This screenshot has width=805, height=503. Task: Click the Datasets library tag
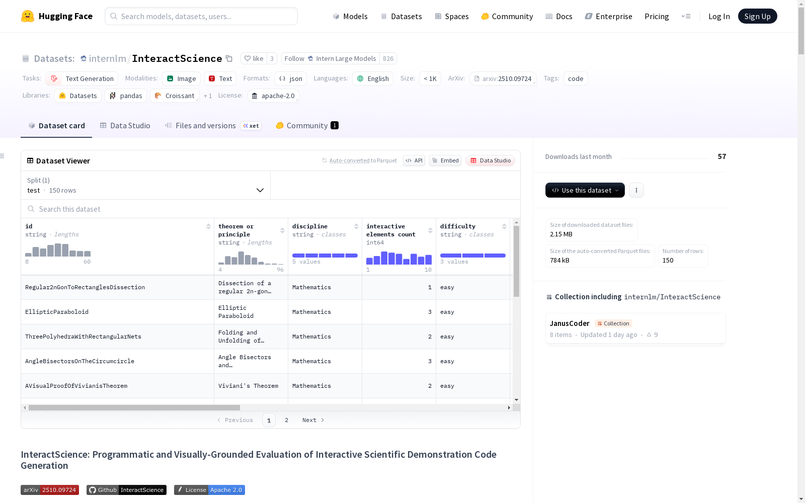coord(78,96)
